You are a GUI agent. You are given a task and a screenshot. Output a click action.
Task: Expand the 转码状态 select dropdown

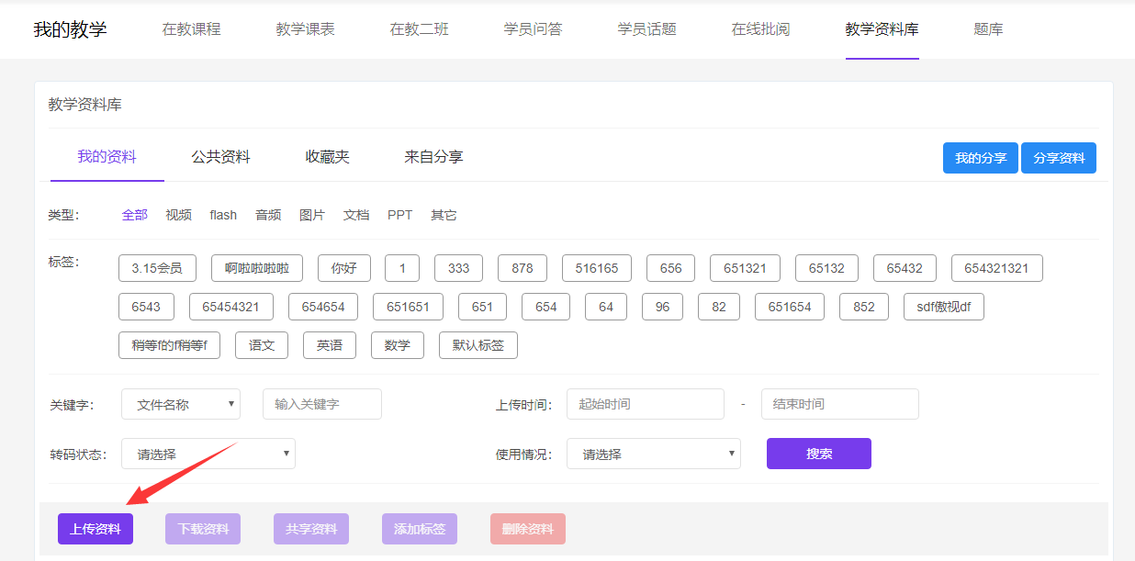(x=208, y=454)
